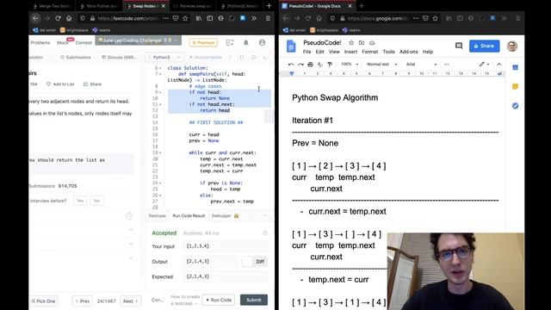Open the Python3 language dropdown
551x310 pixels.
pyautogui.click(x=164, y=58)
